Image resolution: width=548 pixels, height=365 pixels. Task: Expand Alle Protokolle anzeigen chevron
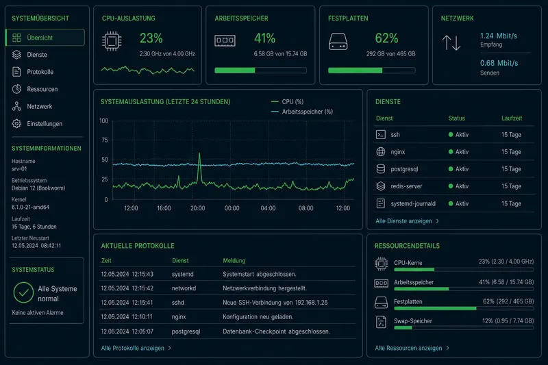[170, 349]
